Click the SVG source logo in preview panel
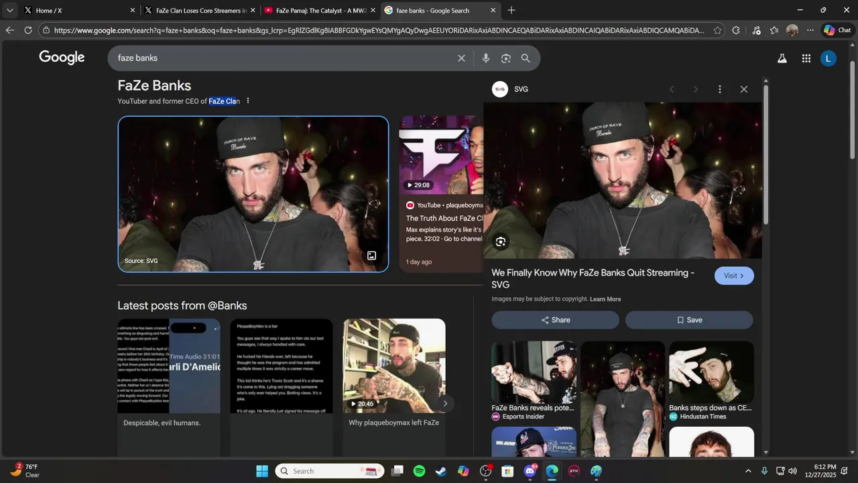Image resolution: width=858 pixels, height=483 pixels. pyautogui.click(x=500, y=89)
